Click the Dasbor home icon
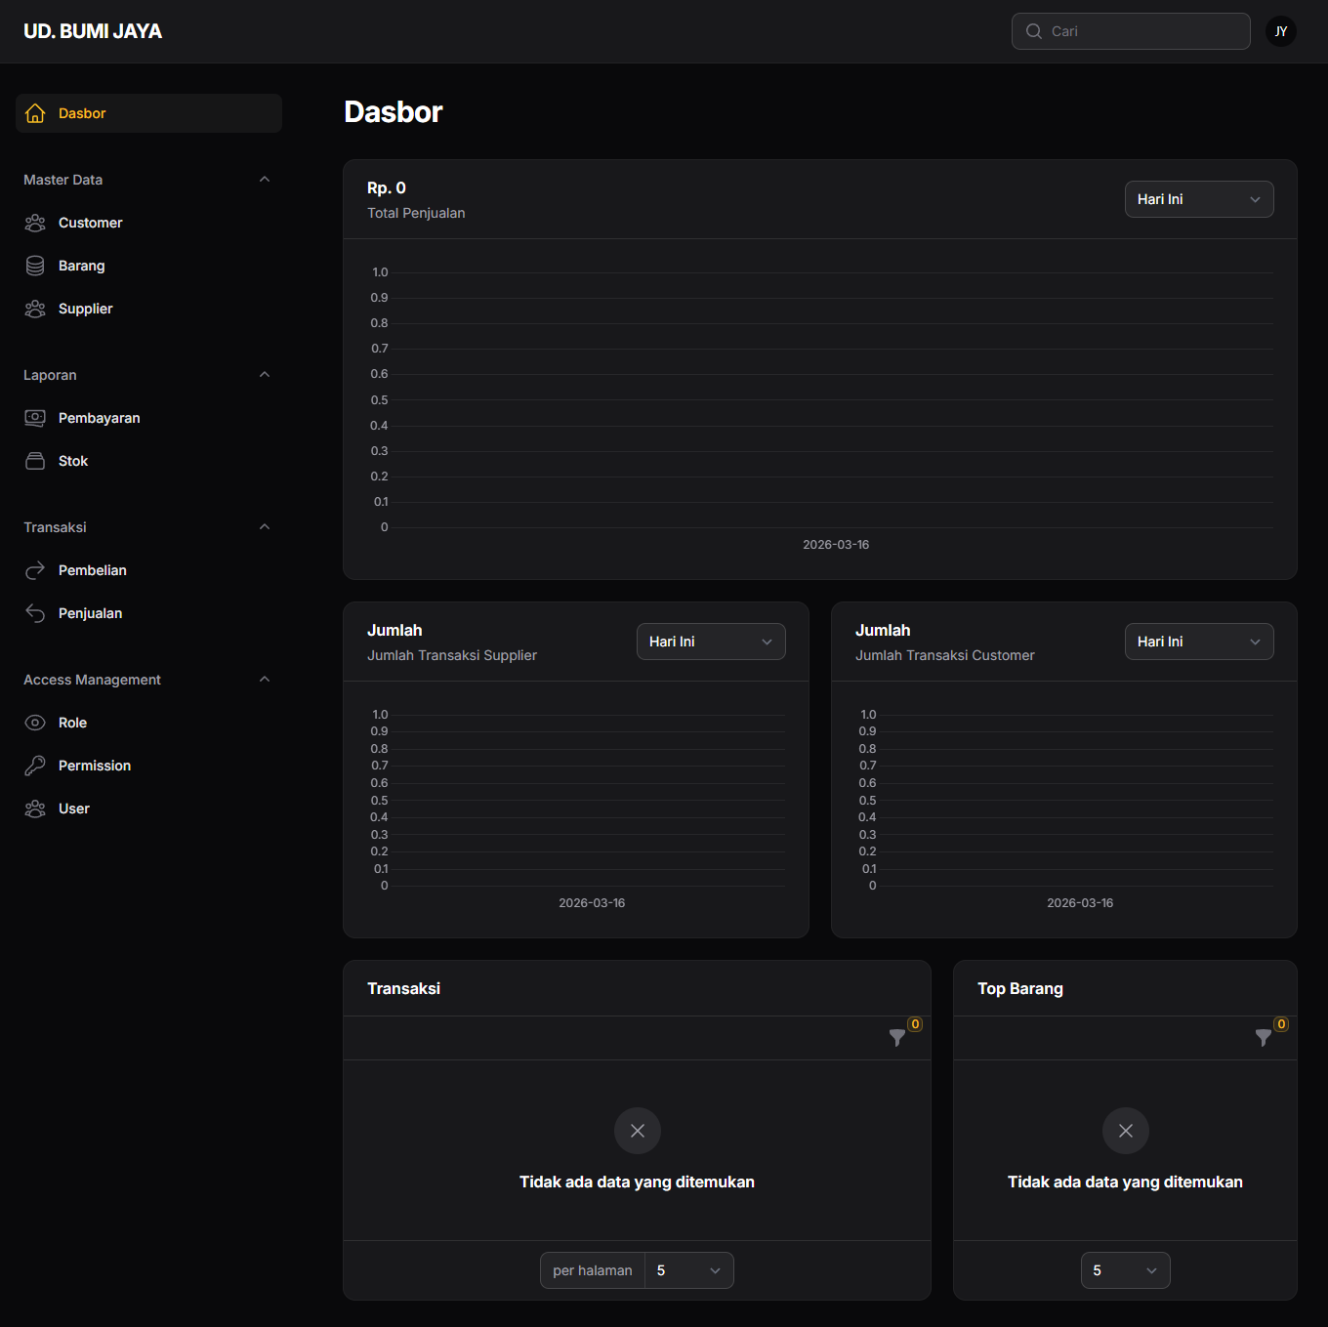This screenshot has width=1328, height=1327. 35,113
